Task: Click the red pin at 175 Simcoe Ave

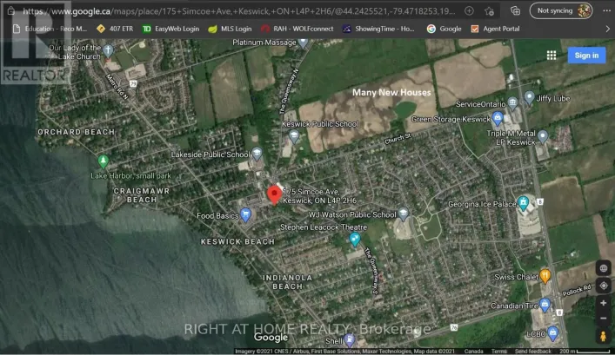Action: click(x=272, y=194)
